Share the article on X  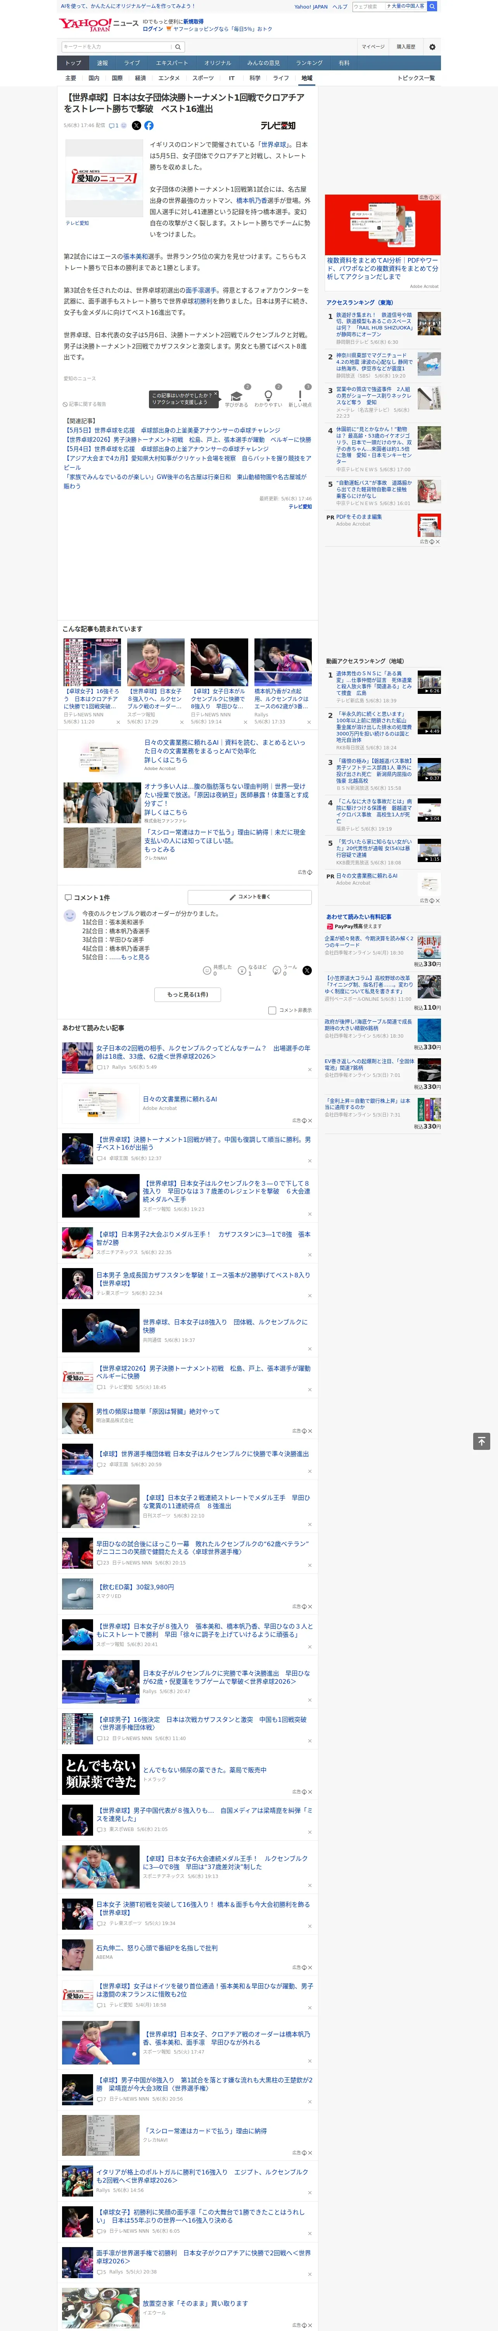coord(137,126)
